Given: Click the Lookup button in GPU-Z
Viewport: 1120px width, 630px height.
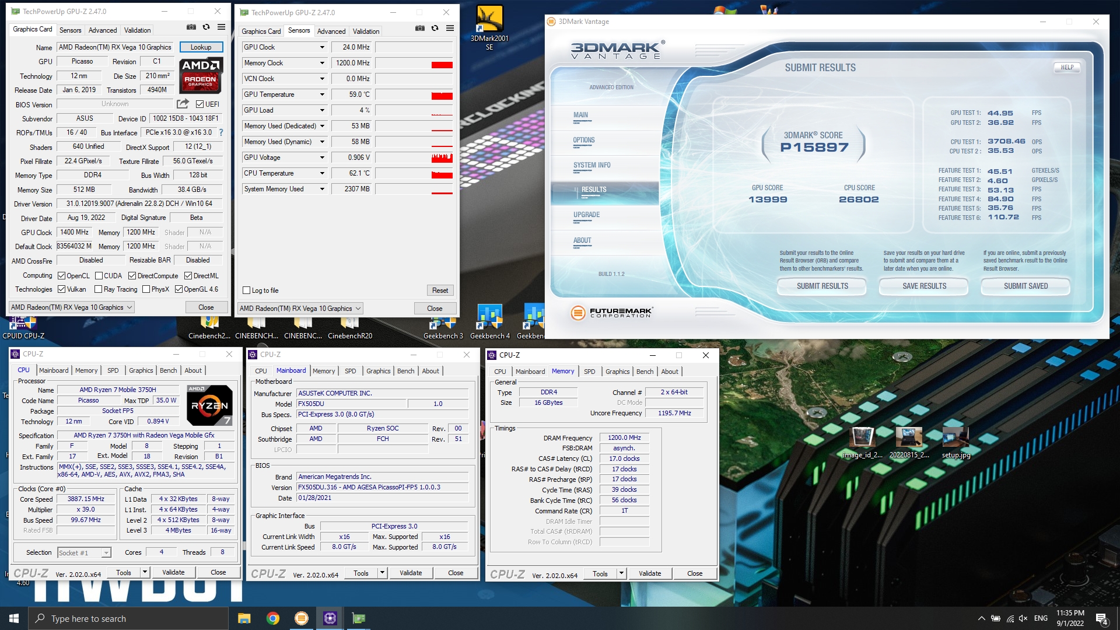Looking at the screenshot, I should pos(201,47).
